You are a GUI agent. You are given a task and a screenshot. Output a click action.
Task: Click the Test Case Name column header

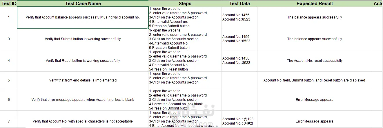(x=83, y=3)
